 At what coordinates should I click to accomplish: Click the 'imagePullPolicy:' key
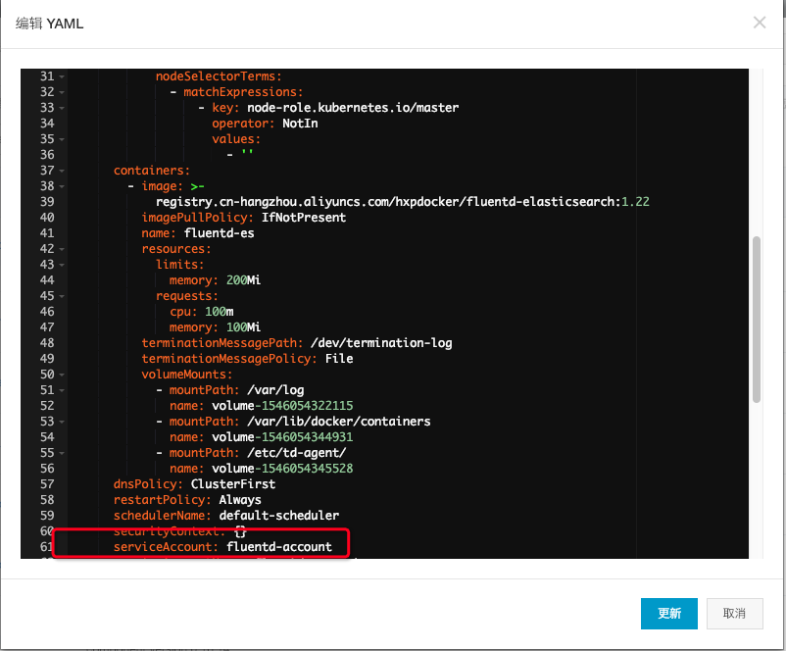tap(198, 218)
